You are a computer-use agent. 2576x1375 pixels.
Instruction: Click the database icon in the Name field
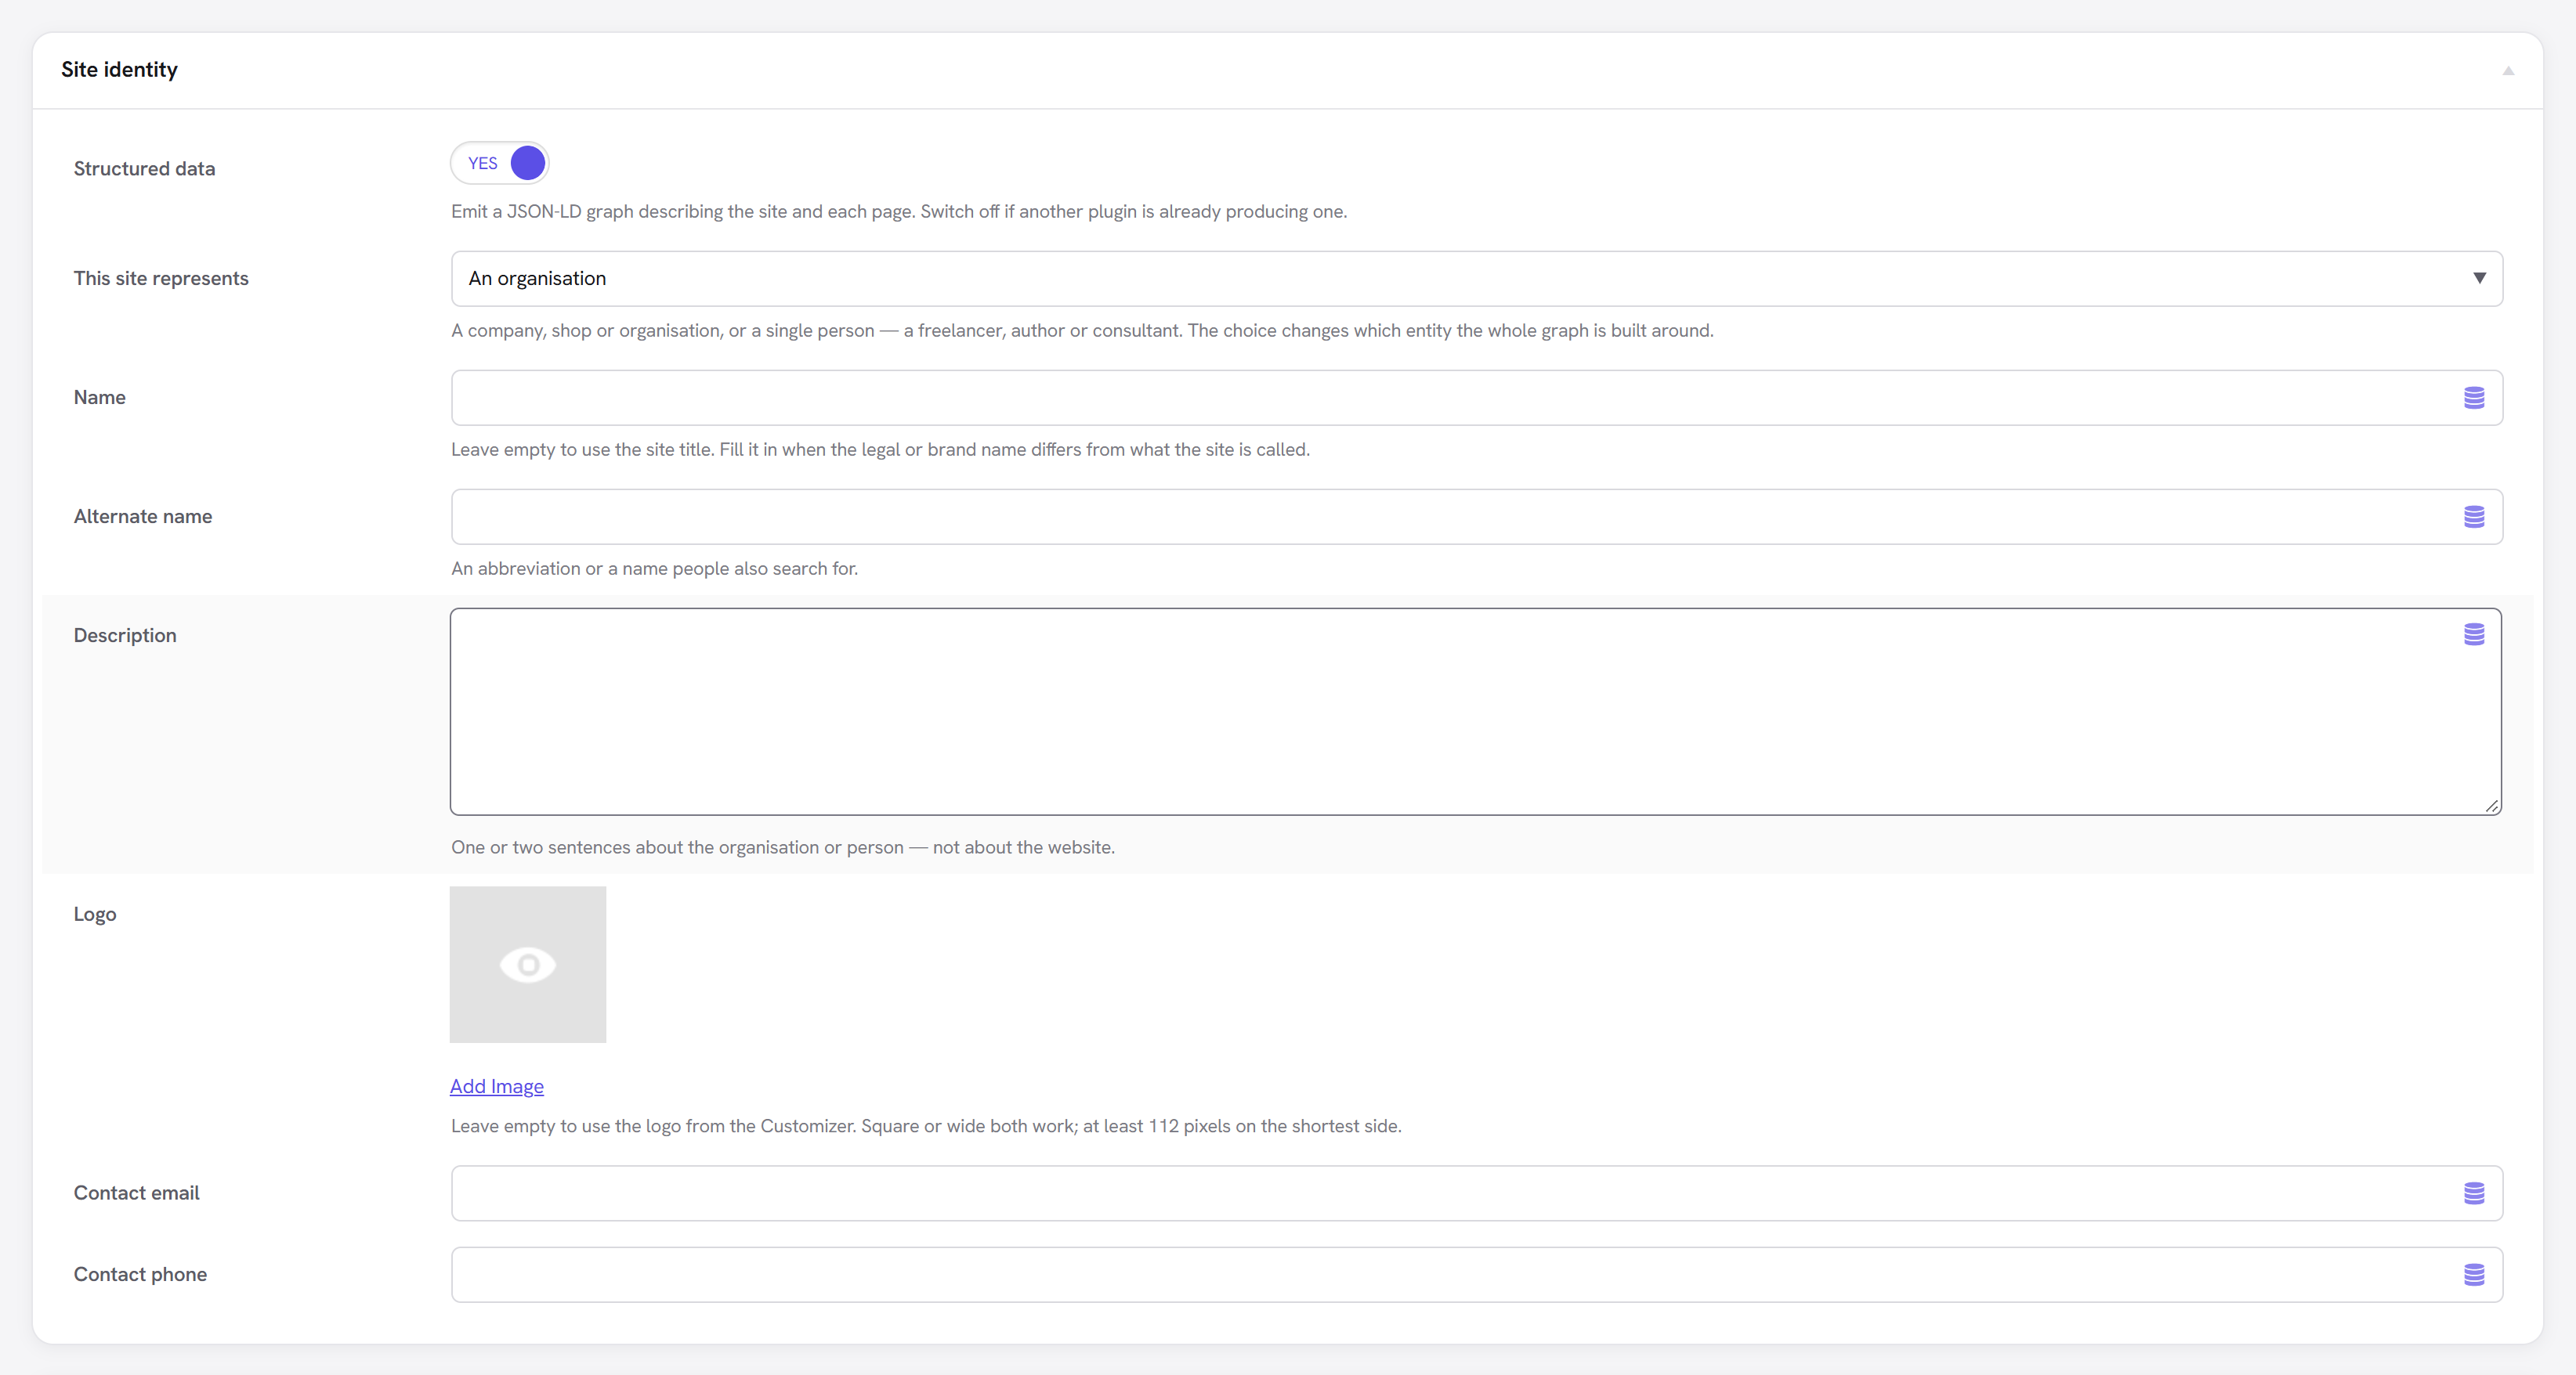(x=2474, y=398)
